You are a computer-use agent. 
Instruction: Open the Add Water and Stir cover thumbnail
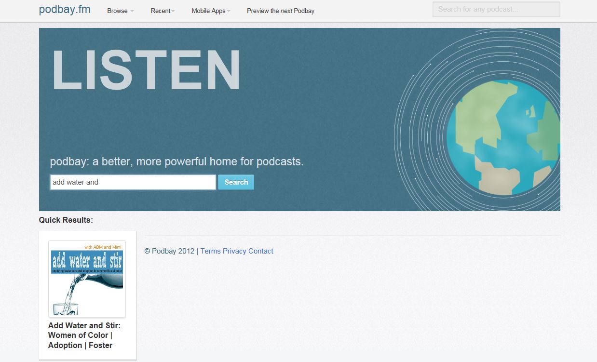[x=87, y=279]
